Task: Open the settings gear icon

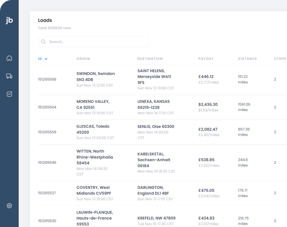Action: tap(9, 206)
